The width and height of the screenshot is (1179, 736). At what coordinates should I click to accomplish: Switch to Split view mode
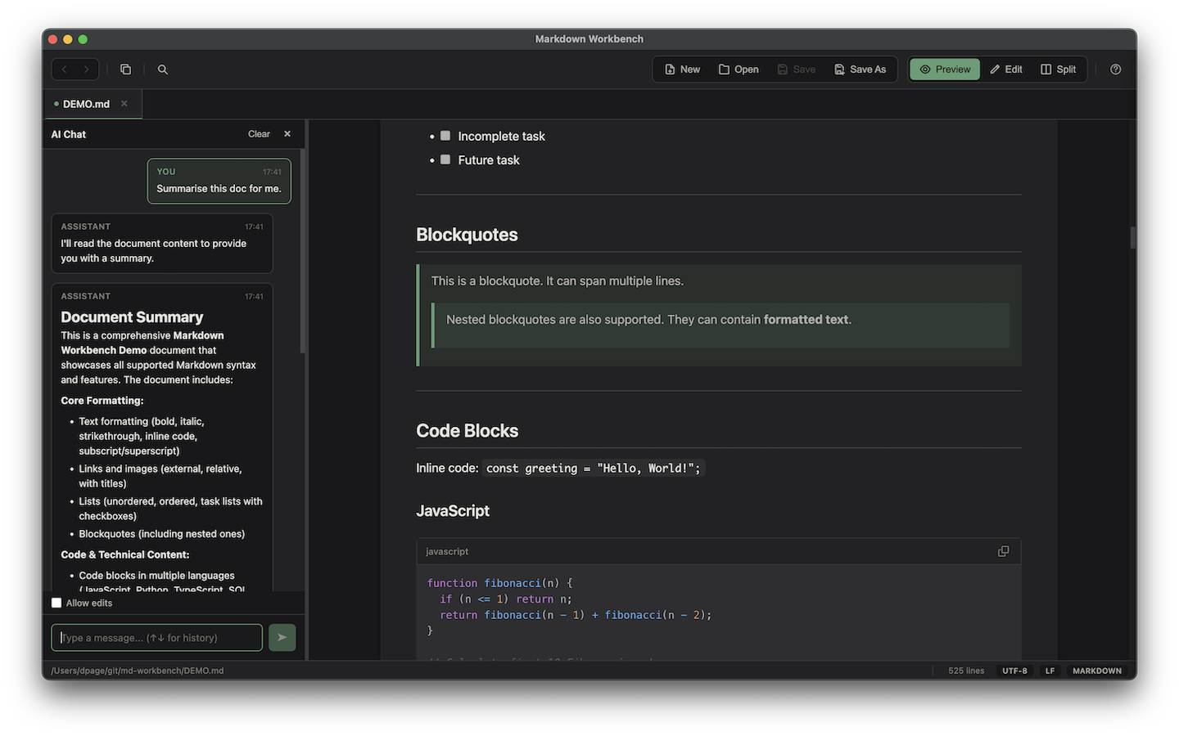(x=1058, y=69)
